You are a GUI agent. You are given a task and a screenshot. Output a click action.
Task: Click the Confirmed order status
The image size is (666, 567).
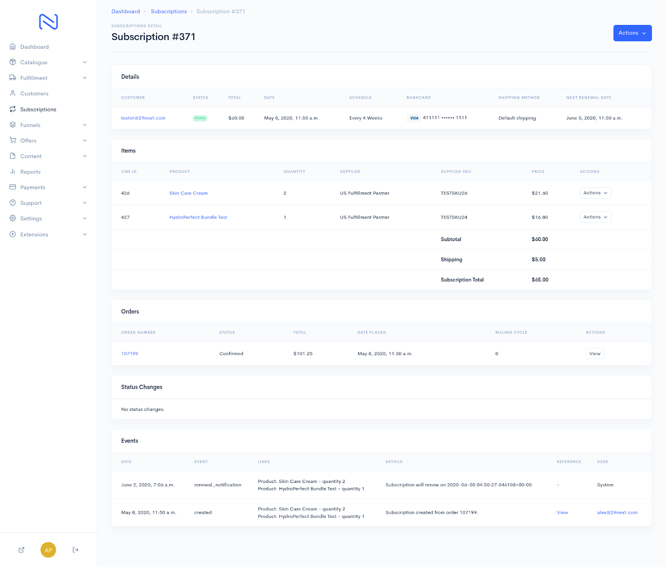231,354
